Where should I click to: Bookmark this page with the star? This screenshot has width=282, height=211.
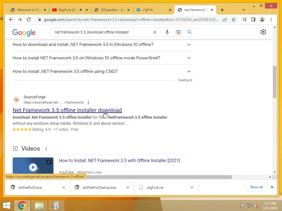pyautogui.click(x=234, y=20)
